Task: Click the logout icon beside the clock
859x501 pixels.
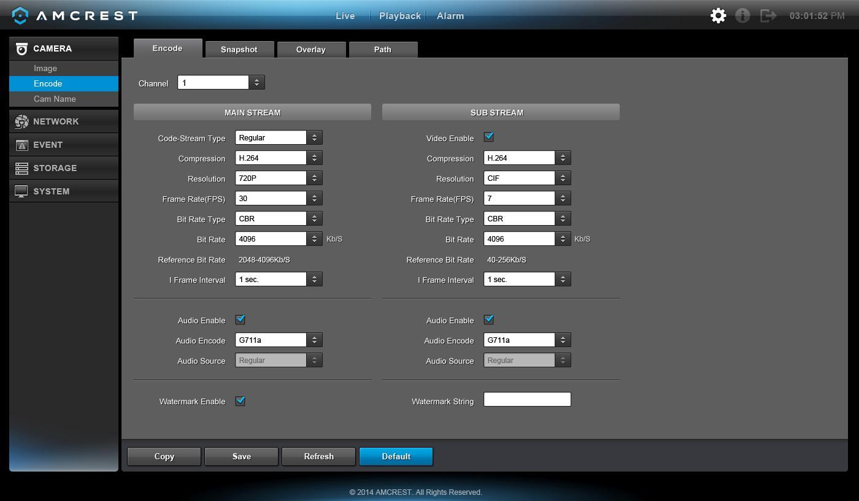Action: [x=768, y=16]
